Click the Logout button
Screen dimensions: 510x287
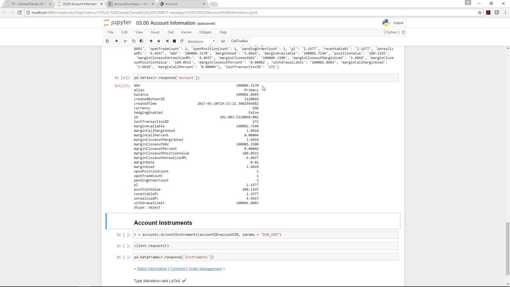point(398,23)
